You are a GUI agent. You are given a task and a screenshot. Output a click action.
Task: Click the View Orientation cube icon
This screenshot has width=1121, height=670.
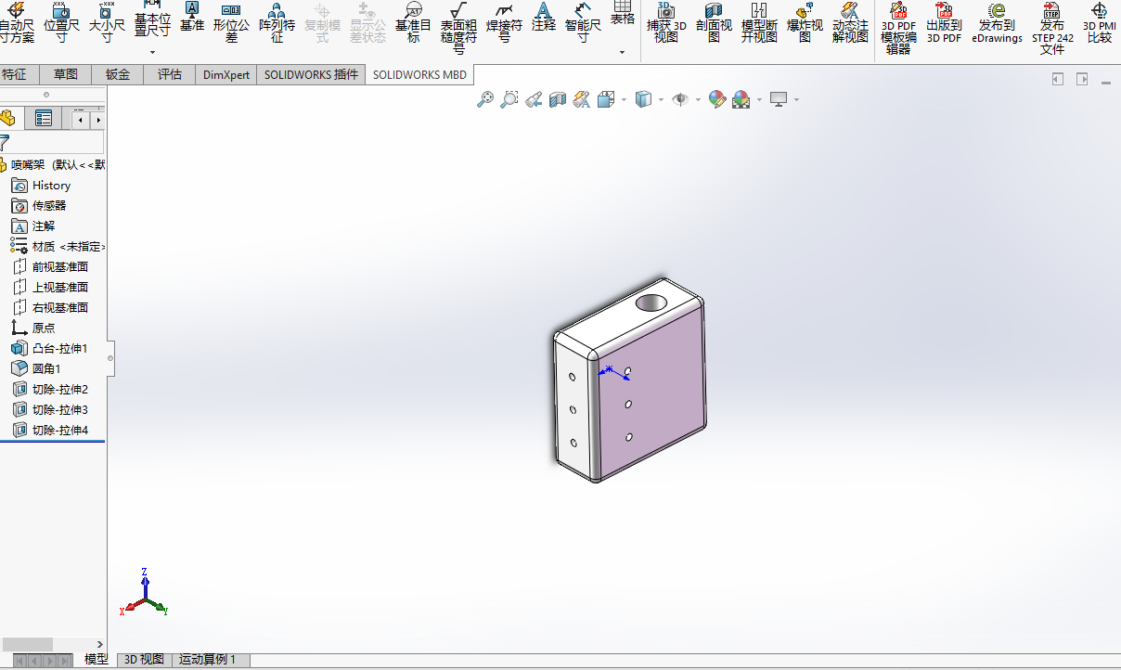(x=606, y=99)
